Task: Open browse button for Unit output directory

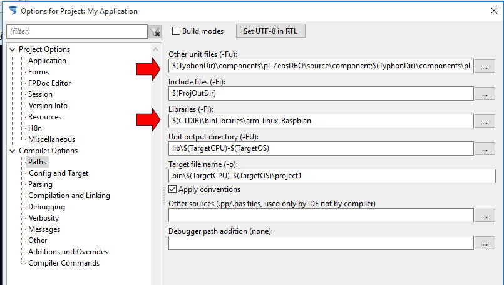Action: (x=485, y=149)
